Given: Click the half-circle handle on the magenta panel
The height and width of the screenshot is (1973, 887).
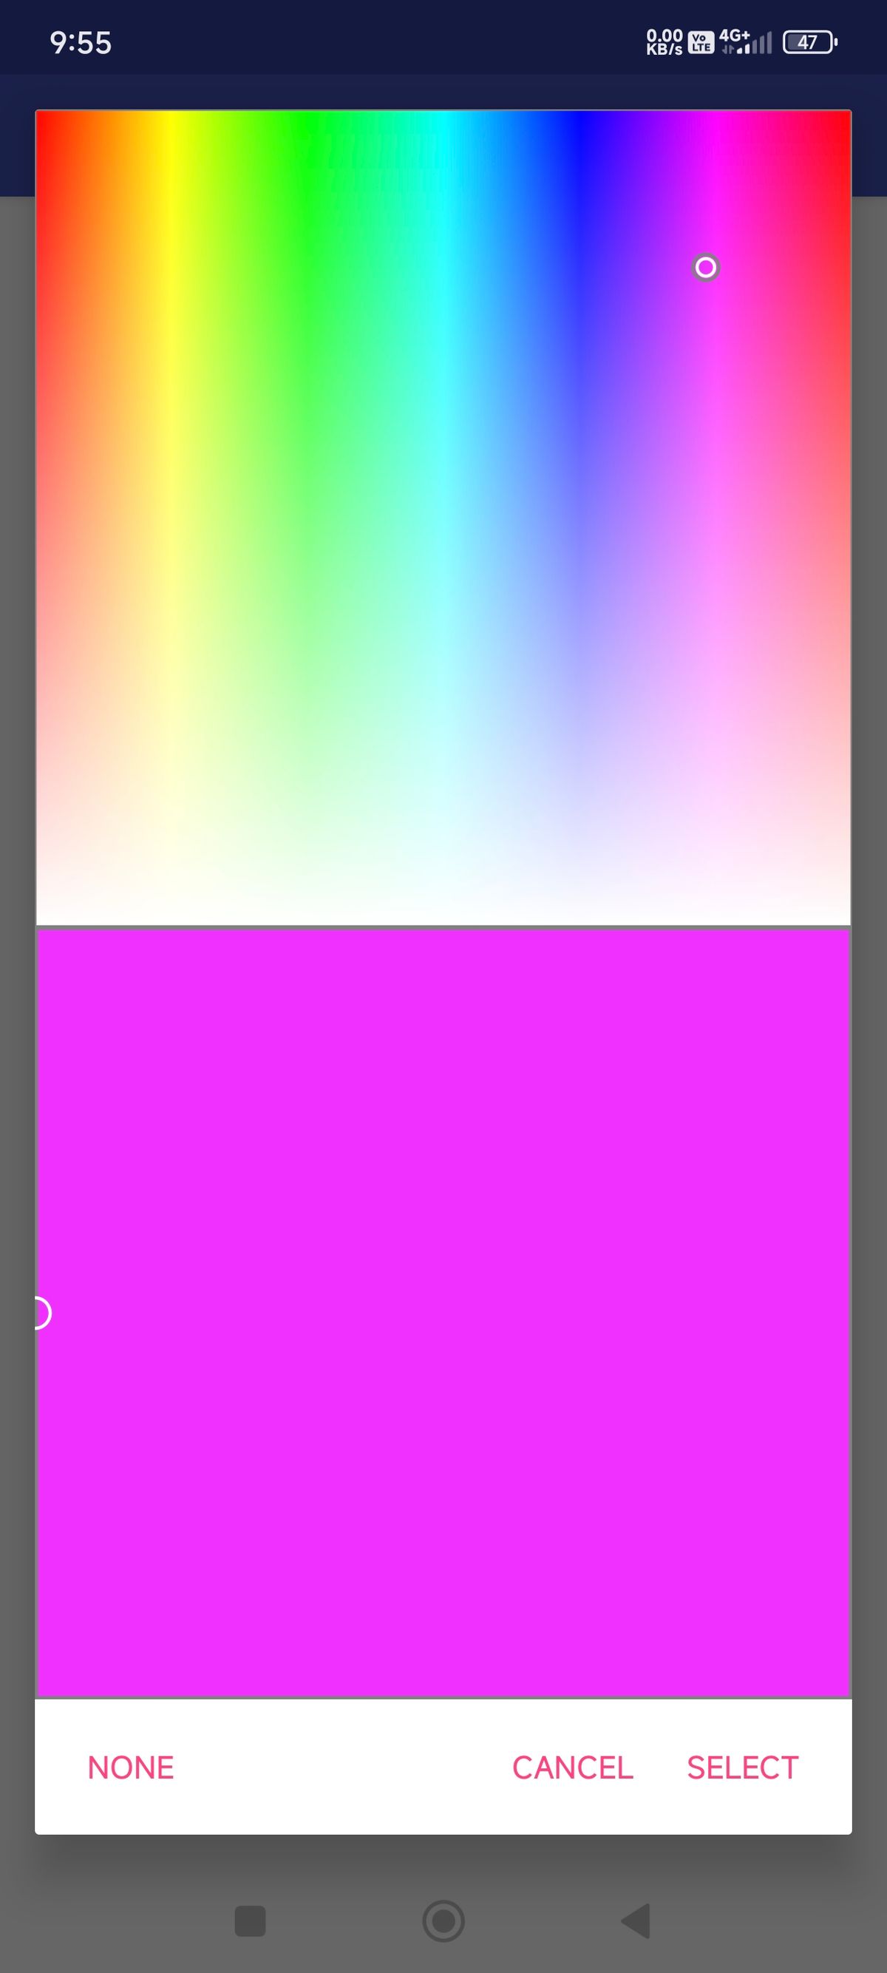Looking at the screenshot, I should click(42, 1313).
